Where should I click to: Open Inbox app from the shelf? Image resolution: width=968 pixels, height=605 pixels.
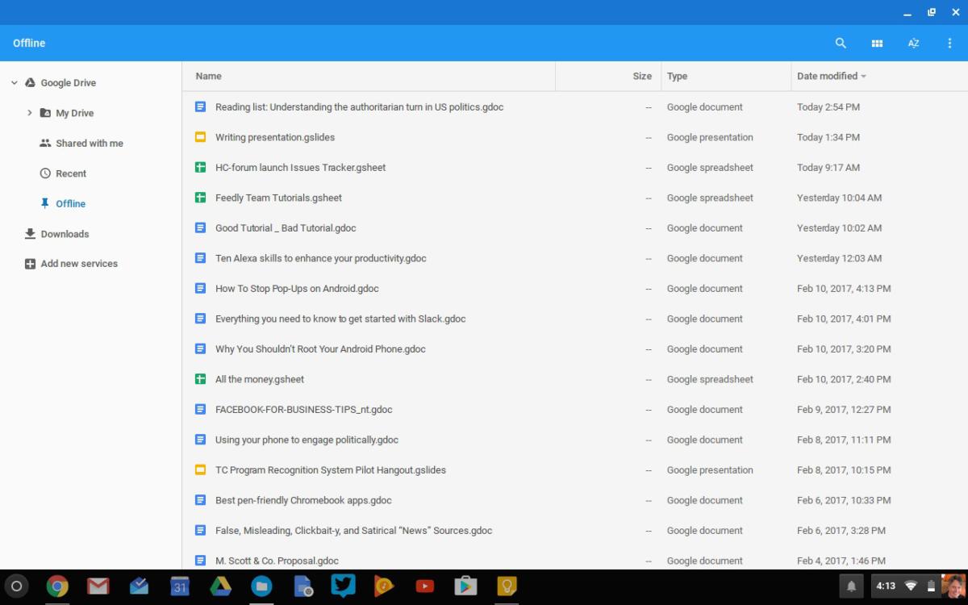pyautogui.click(x=139, y=586)
